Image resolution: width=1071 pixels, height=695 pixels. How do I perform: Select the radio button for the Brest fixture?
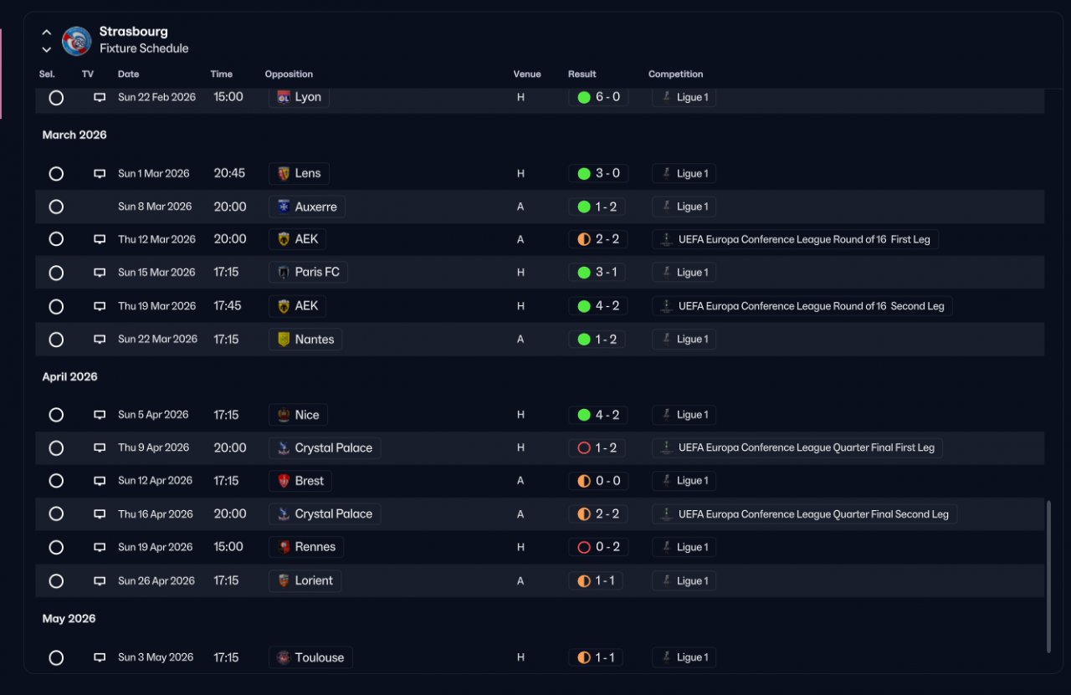point(56,481)
